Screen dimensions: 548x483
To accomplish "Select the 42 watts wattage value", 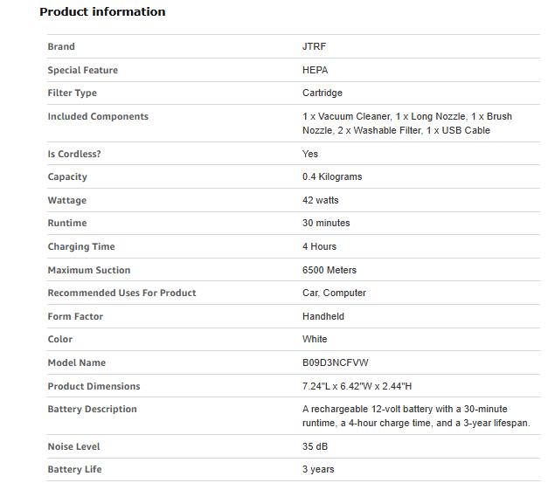I will coord(321,200).
